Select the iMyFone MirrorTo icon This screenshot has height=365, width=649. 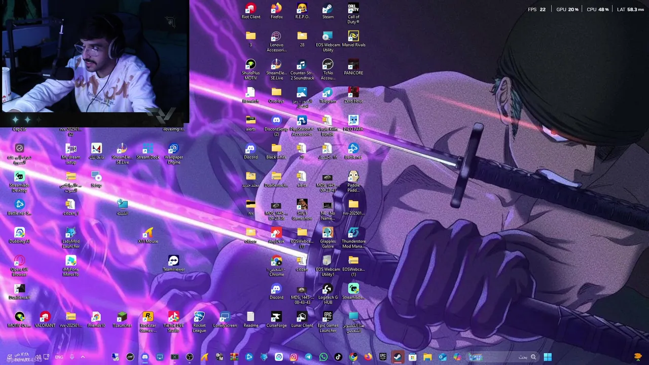pos(71,266)
